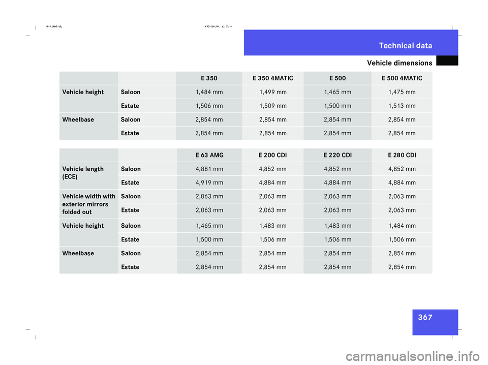Click Estate label in Vehicle length row
Screen dimensions: 488x365
pos(130,182)
